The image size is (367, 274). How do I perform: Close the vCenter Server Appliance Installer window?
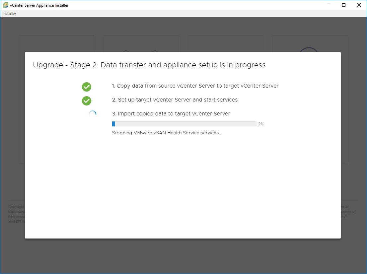click(x=359, y=5)
